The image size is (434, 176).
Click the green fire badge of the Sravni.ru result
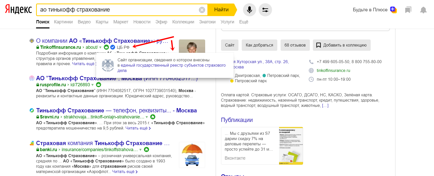pos(153,117)
